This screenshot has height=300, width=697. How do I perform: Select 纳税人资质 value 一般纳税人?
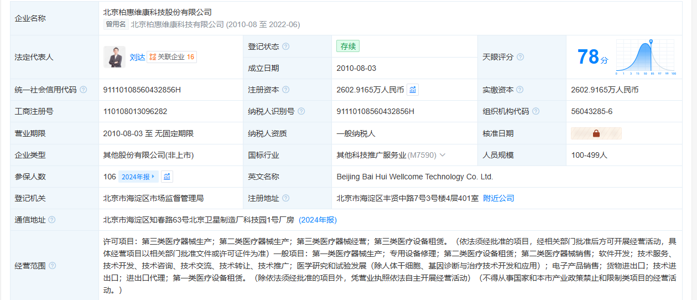(356, 133)
